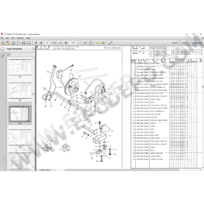Open the Window menu

point(20,38)
